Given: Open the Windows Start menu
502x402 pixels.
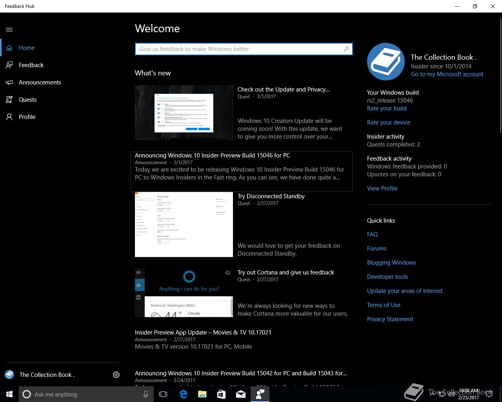Looking at the screenshot, I should click(x=9, y=394).
